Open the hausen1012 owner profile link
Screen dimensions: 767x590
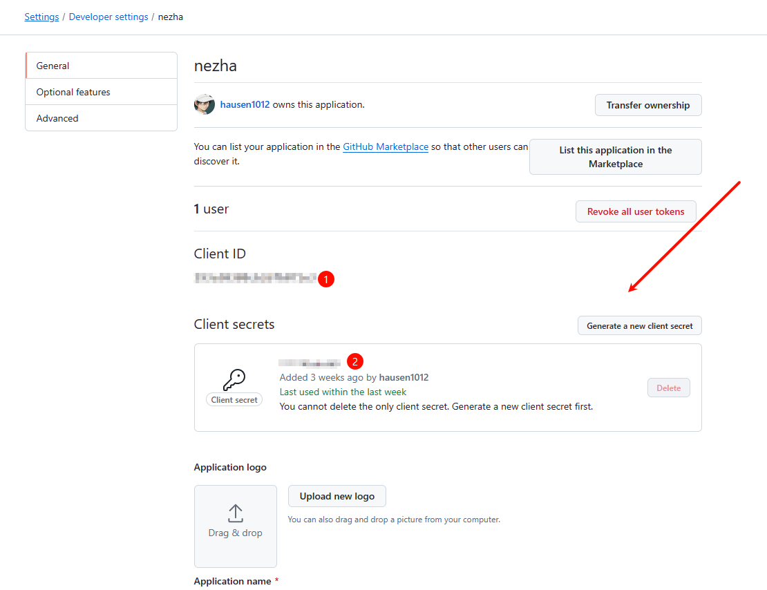tap(245, 105)
